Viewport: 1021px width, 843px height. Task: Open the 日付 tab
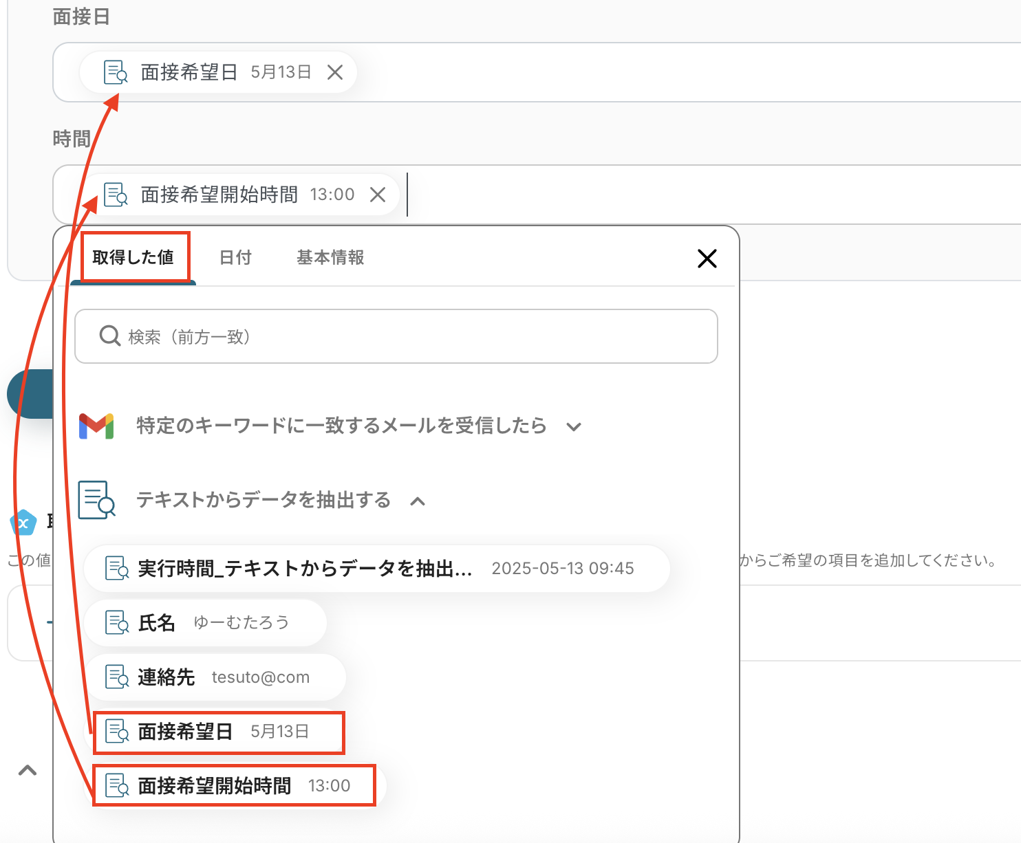tap(235, 258)
